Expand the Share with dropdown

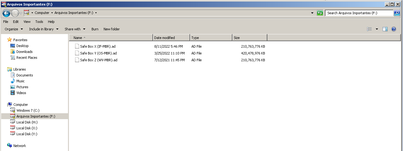tap(75, 29)
